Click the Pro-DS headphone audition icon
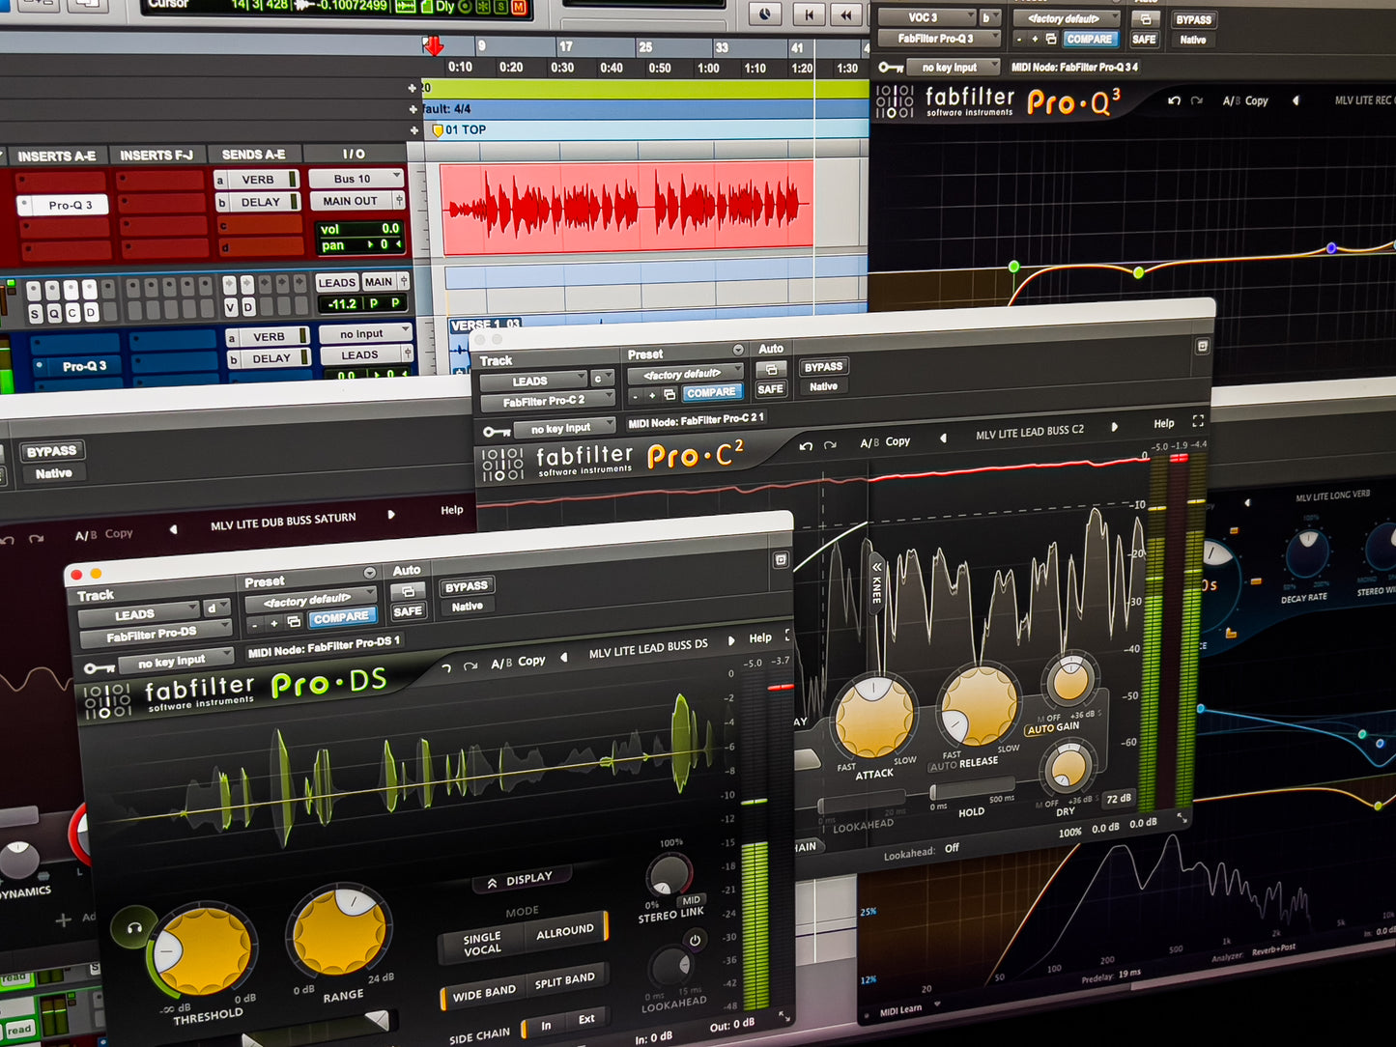The width and height of the screenshot is (1396, 1047). [x=134, y=928]
